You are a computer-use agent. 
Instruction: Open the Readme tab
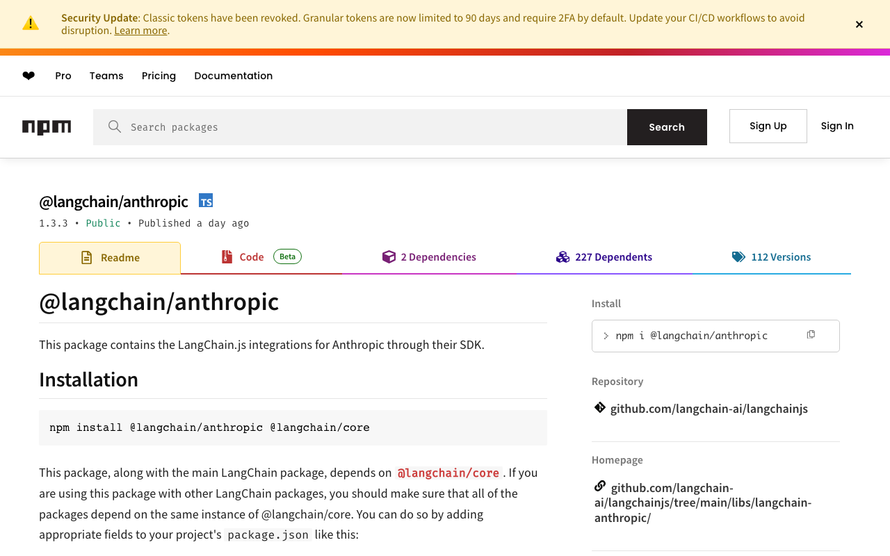(x=110, y=258)
